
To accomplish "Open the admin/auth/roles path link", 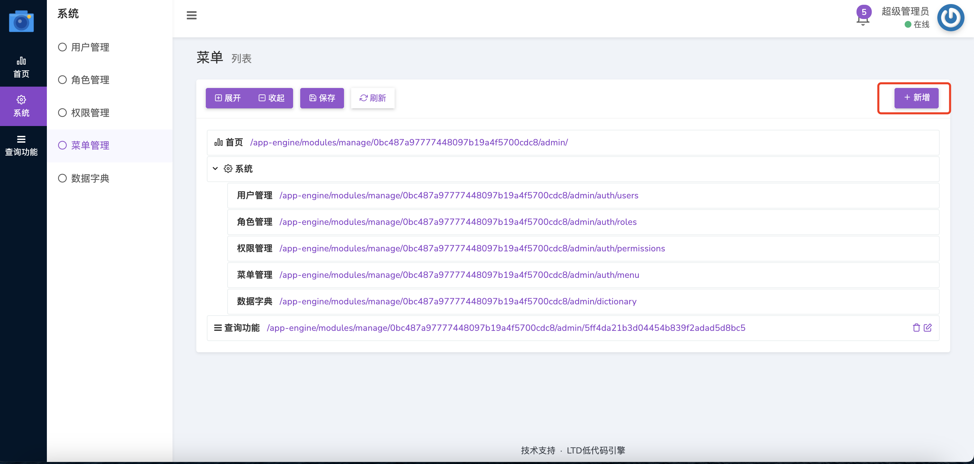I will [458, 222].
